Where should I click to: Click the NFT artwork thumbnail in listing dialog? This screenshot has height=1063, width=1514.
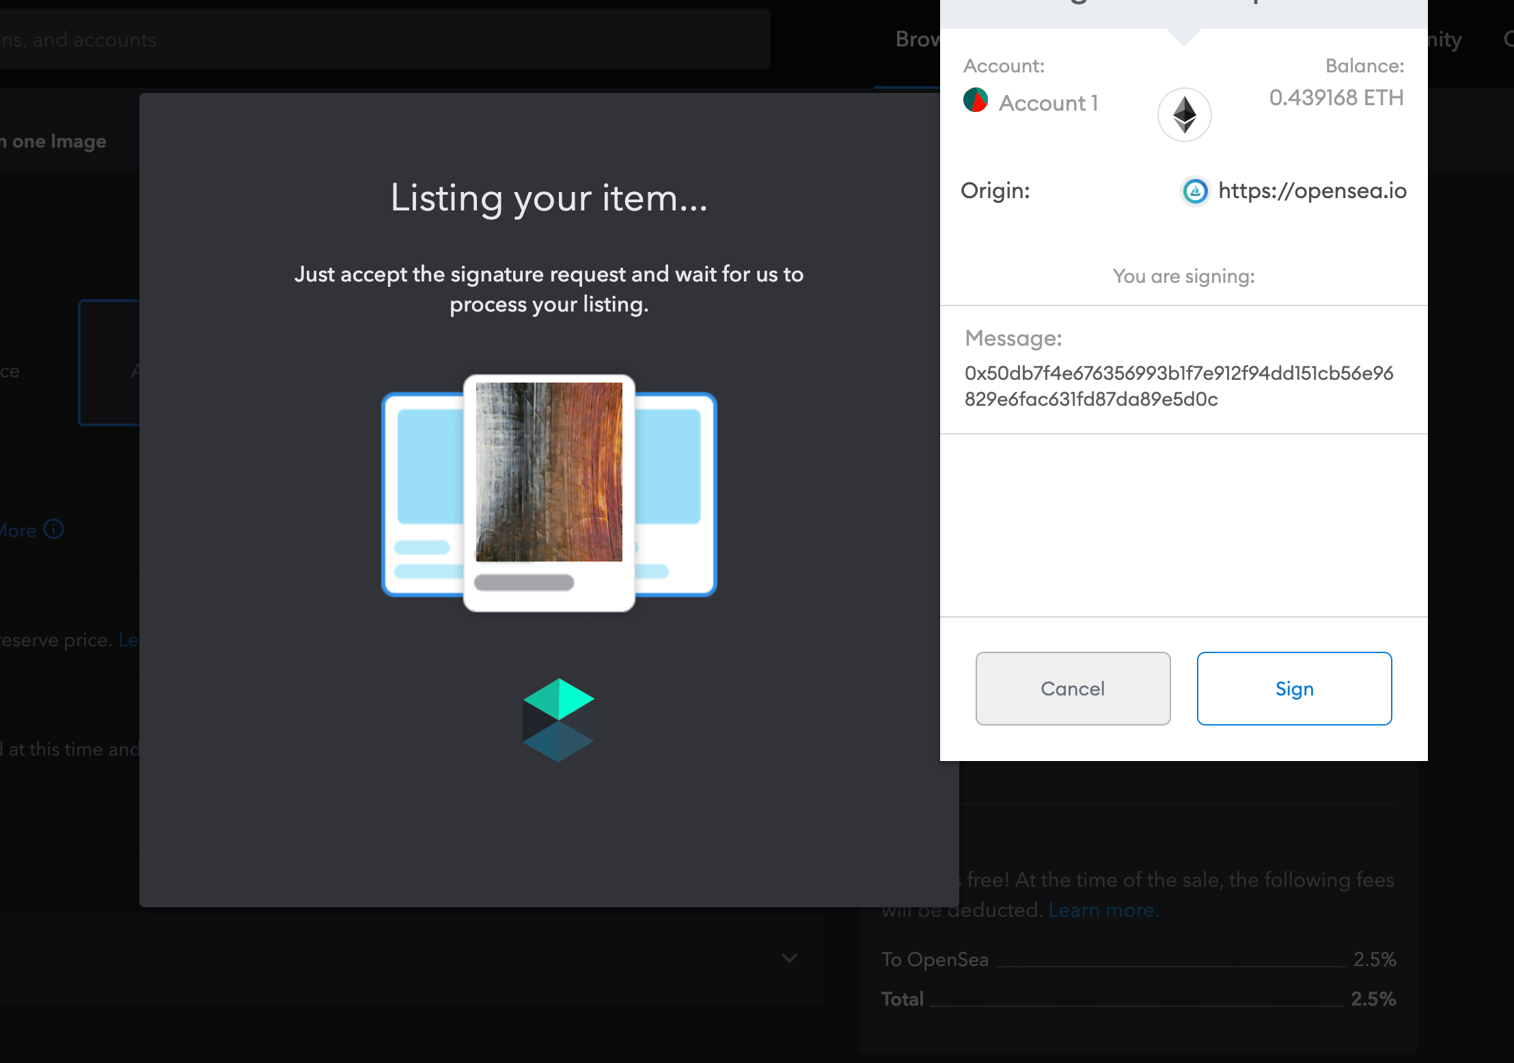(x=549, y=472)
